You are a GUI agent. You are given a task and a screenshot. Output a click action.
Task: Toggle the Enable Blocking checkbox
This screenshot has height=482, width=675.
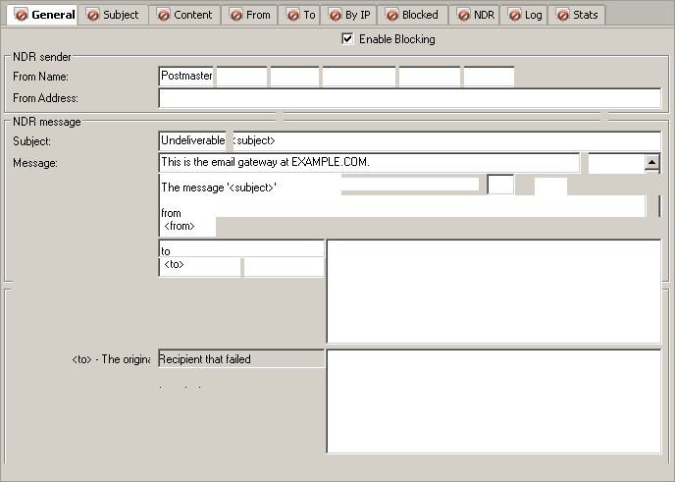point(347,39)
